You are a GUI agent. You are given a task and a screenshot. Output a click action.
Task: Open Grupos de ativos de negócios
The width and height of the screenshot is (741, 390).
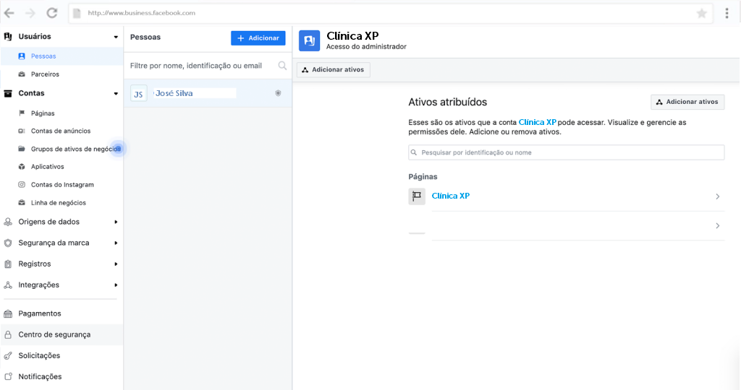75,149
